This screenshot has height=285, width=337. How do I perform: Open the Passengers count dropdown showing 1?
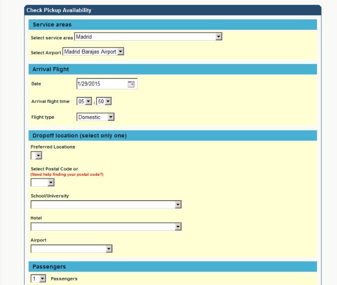click(38, 279)
